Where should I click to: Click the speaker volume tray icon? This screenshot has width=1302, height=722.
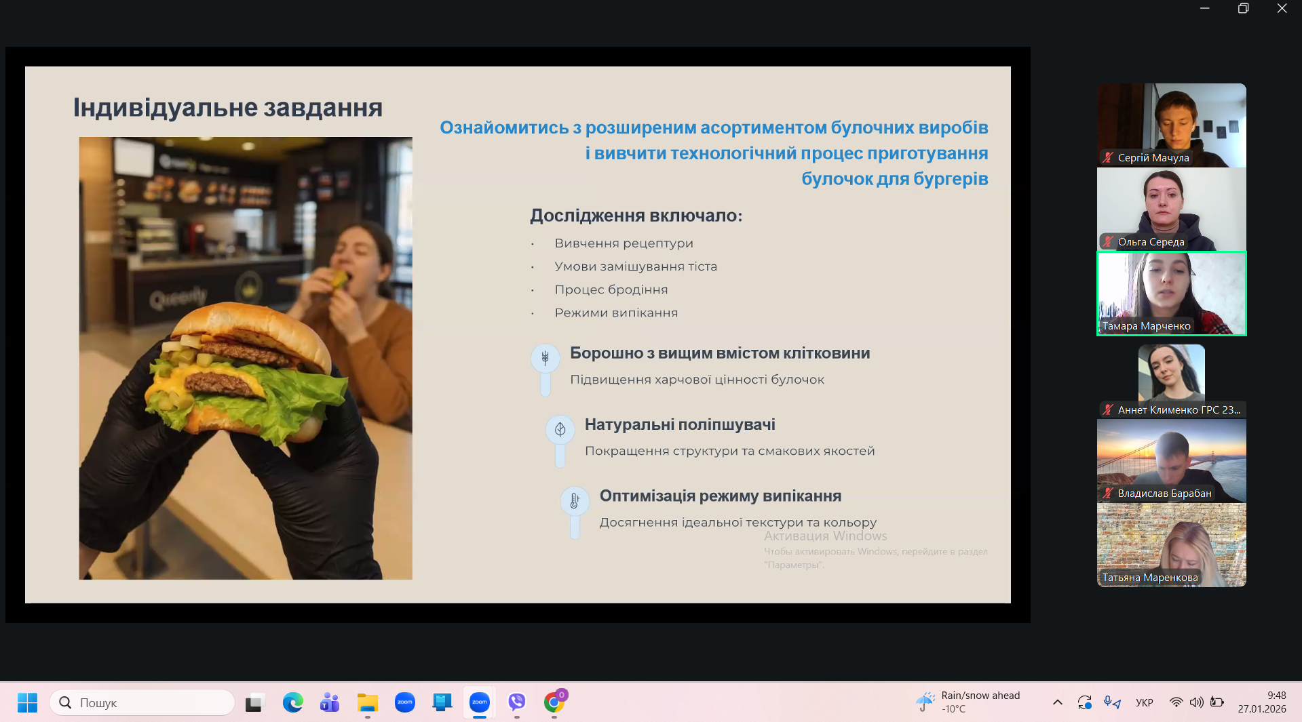[x=1196, y=702]
